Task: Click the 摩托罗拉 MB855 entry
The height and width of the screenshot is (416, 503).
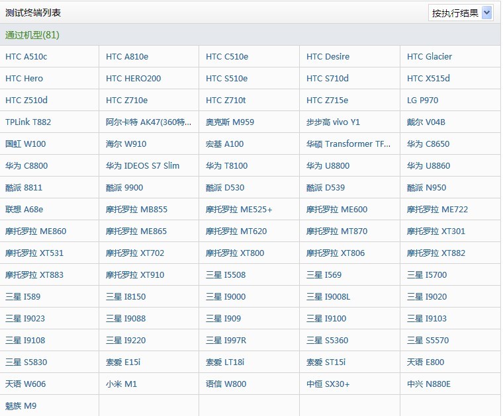Action: (136, 209)
